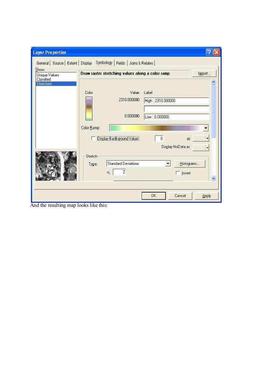Screen dimensions: 263x372
Task: Toggle the Invert checkbox
Action: [x=178, y=173]
